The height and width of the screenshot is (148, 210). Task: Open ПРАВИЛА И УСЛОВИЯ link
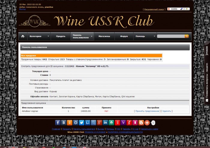tap(95, 132)
